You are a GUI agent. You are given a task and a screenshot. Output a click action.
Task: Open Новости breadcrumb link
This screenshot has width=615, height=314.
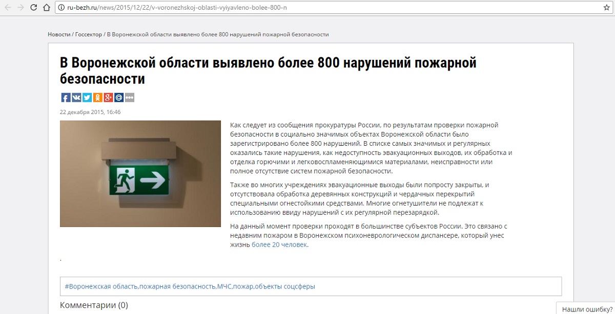click(59, 34)
